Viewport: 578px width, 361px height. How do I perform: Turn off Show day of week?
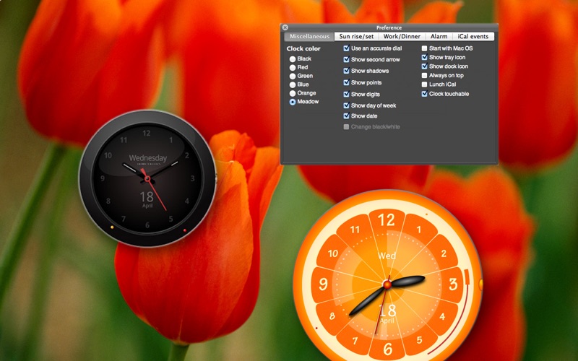point(347,105)
